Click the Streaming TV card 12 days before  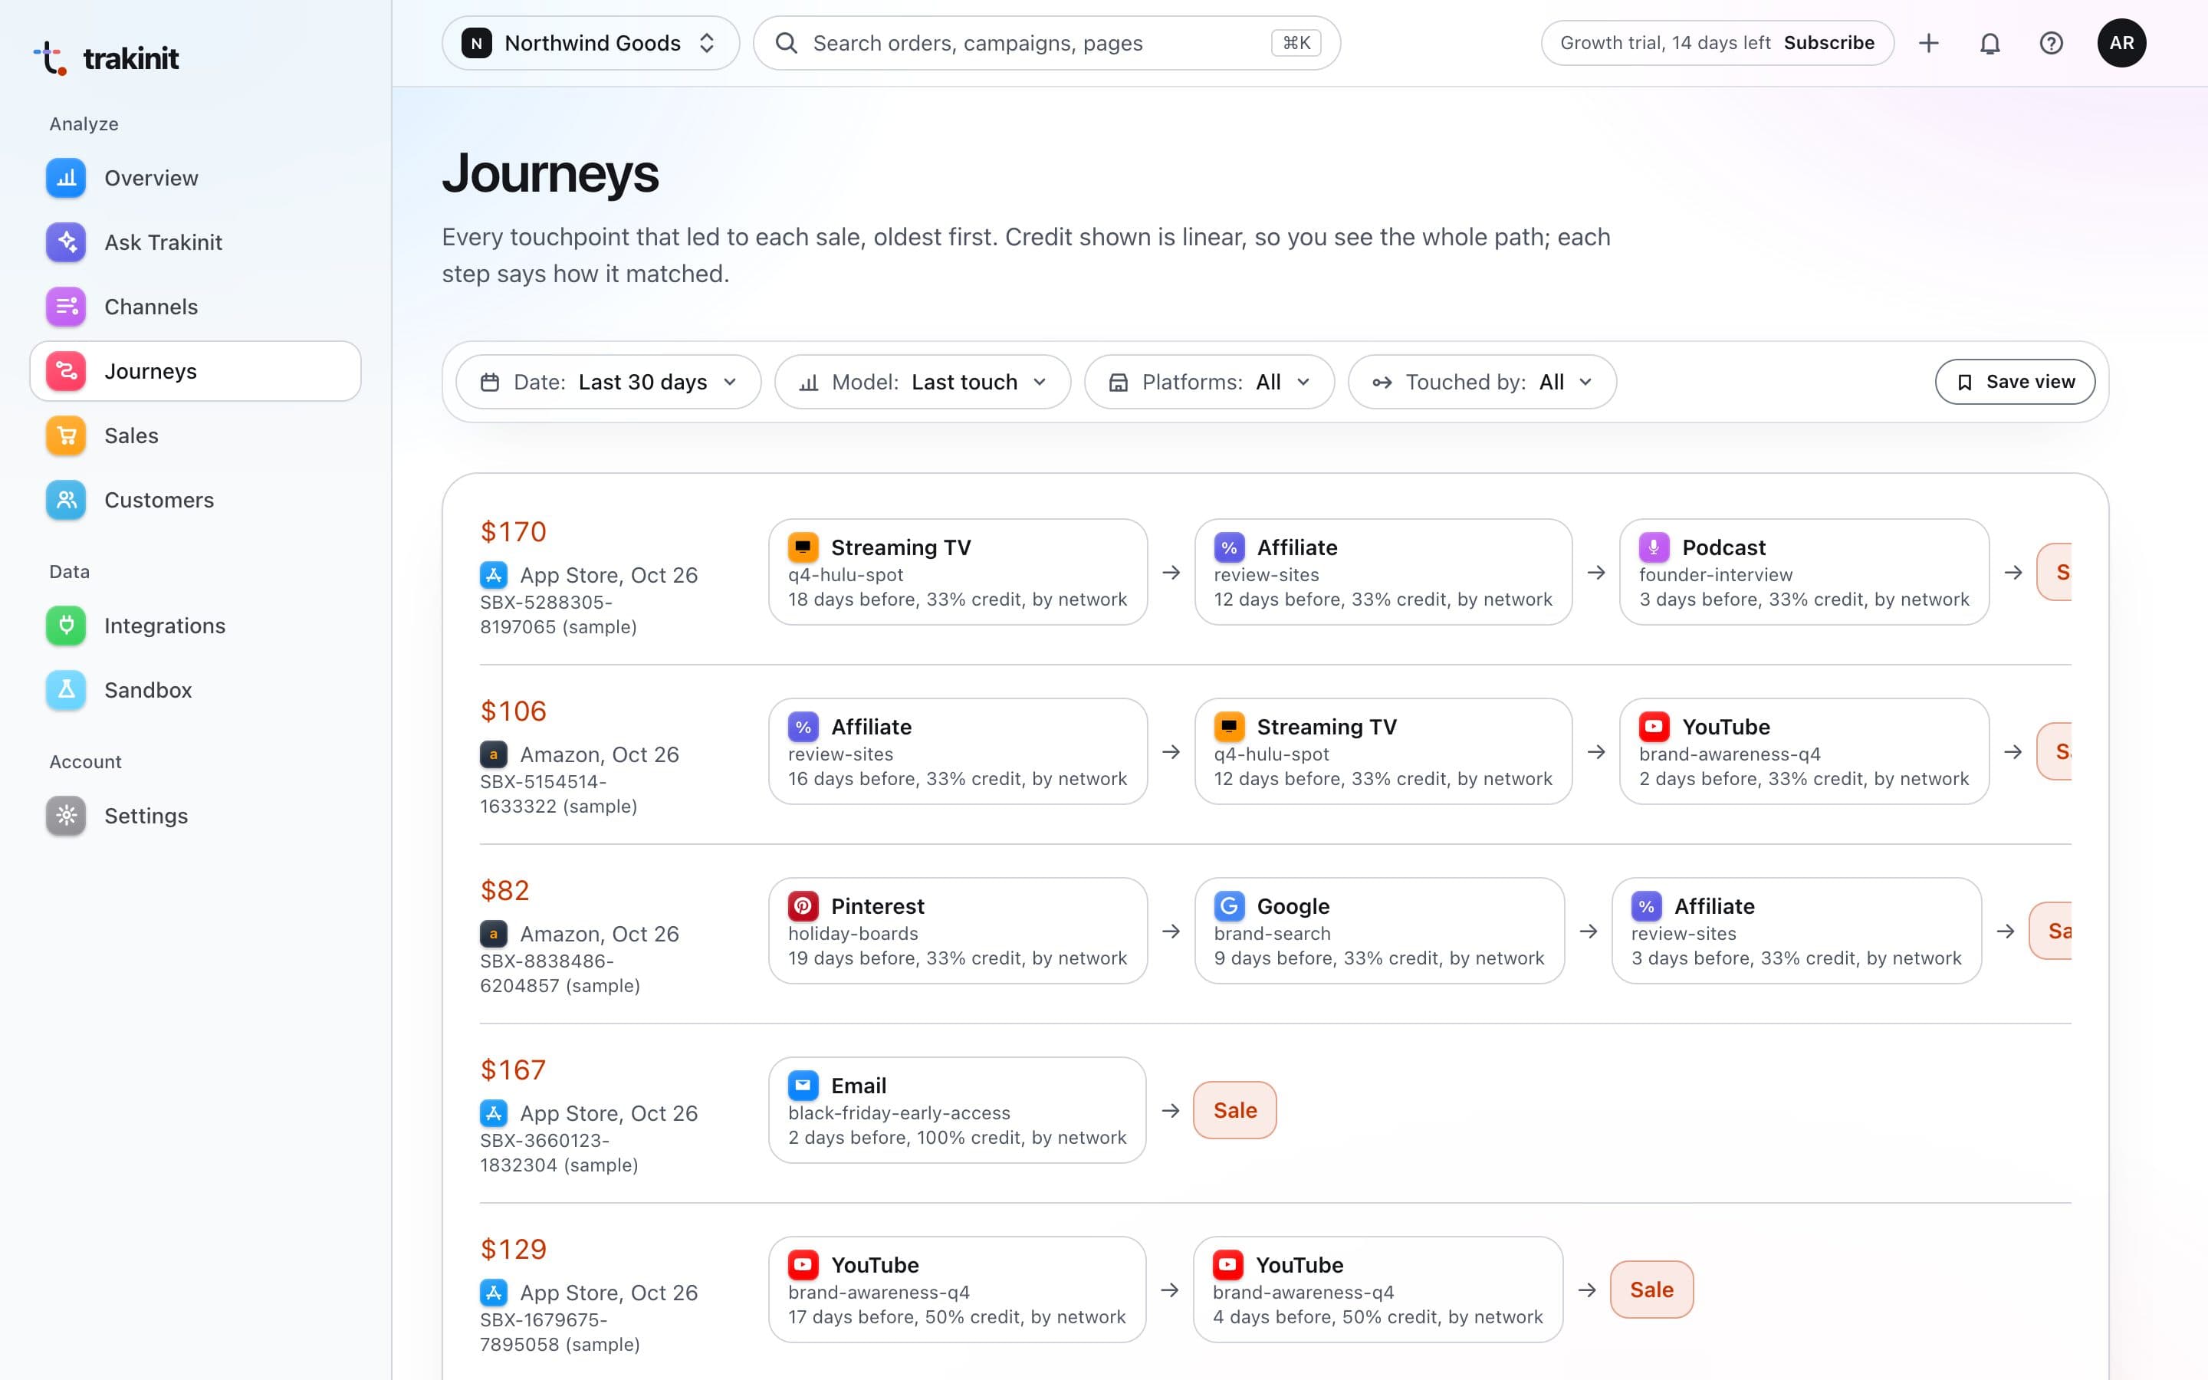coord(1383,752)
